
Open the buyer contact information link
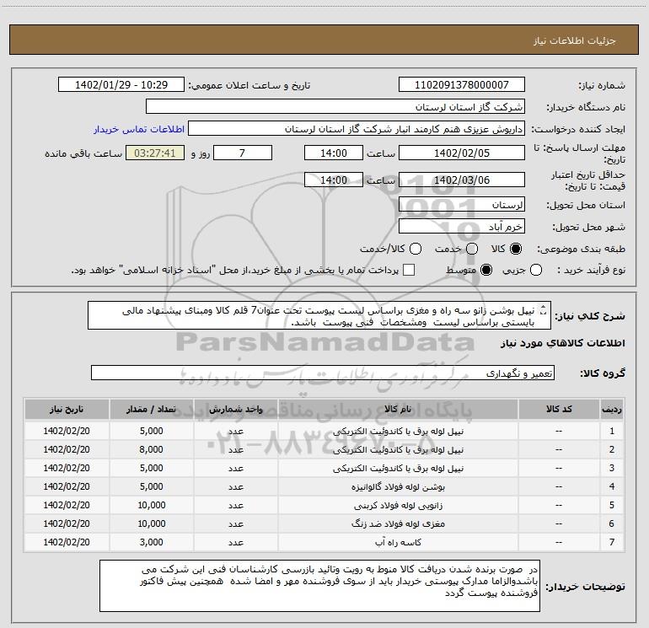(x=139, y=129)
